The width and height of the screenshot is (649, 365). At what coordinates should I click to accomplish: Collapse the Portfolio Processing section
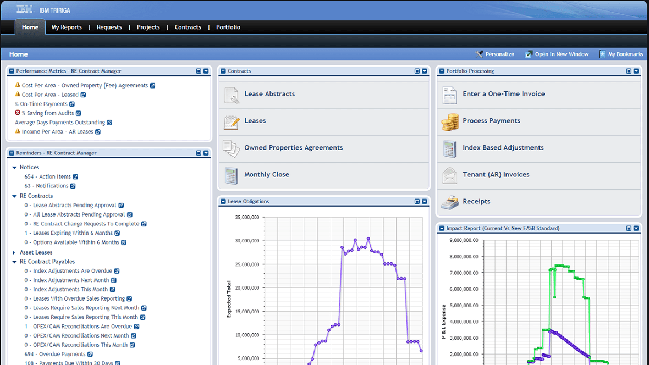pos(442,71)
